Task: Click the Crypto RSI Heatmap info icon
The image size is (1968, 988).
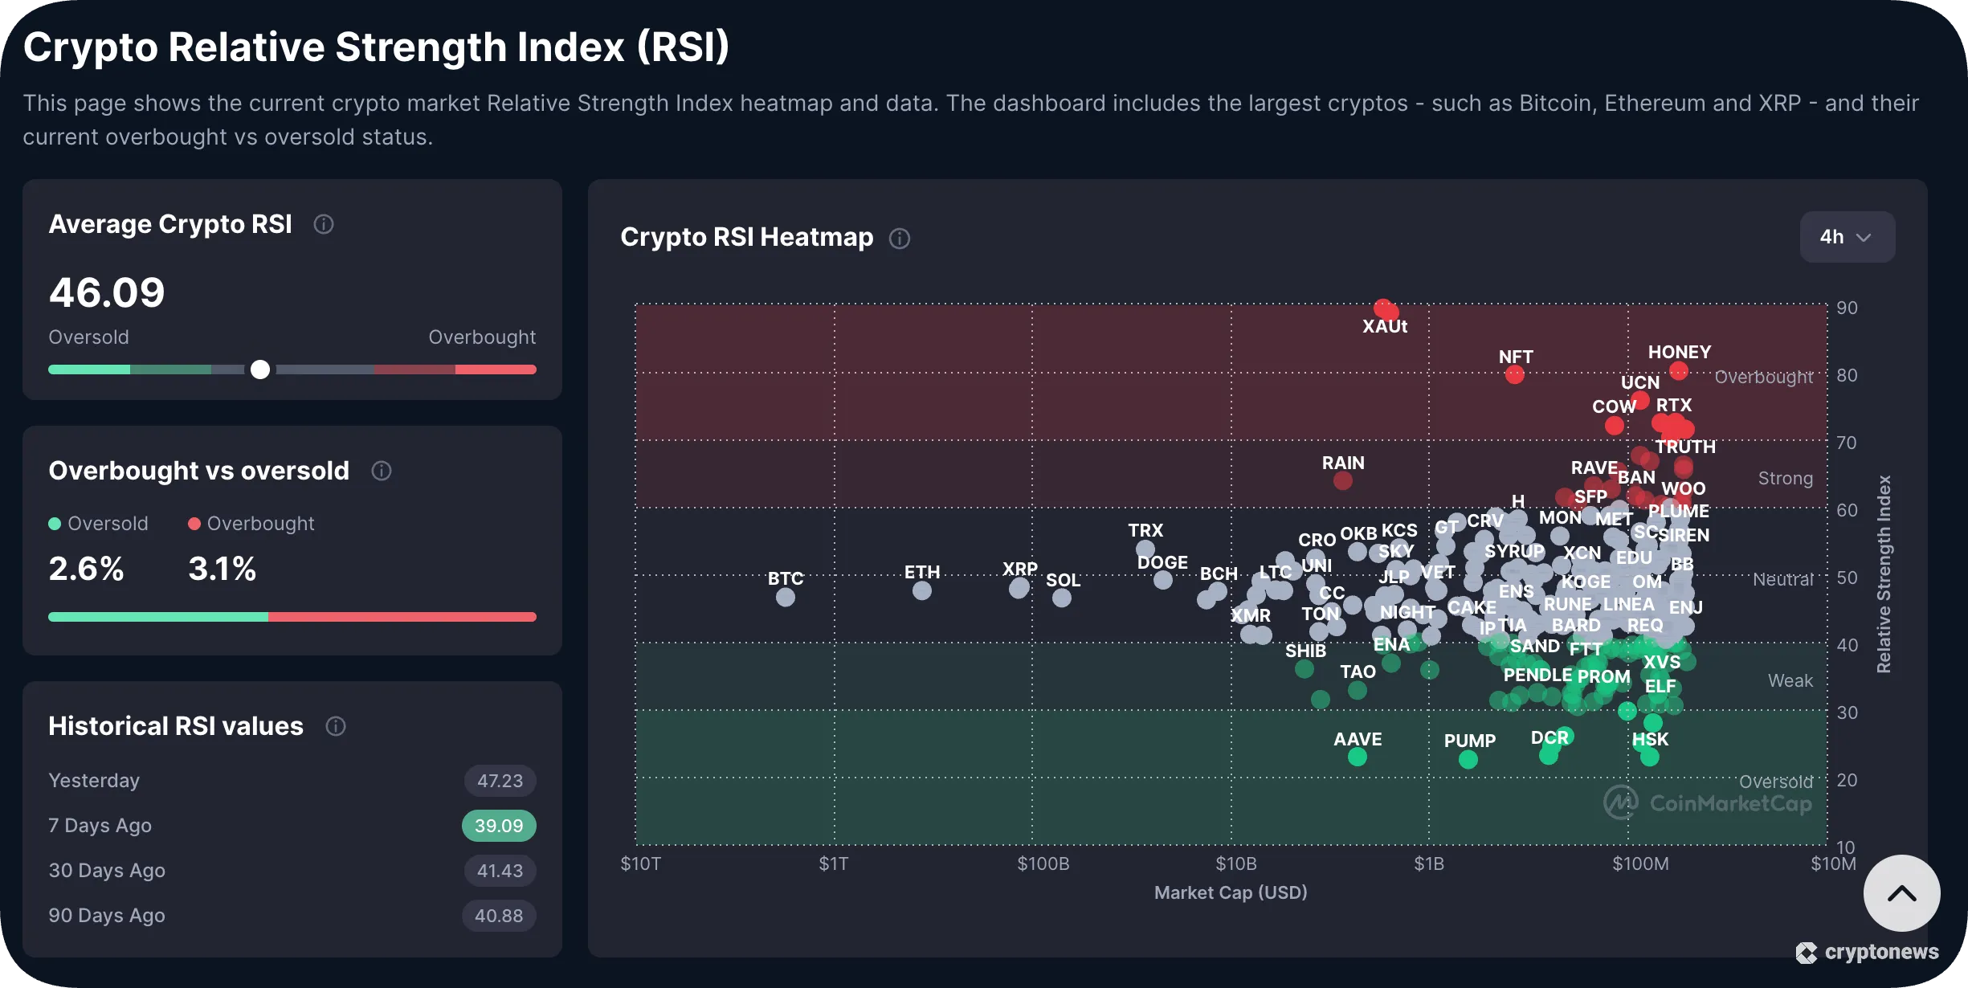Action: pyautogui.click(x=899, y=238)
